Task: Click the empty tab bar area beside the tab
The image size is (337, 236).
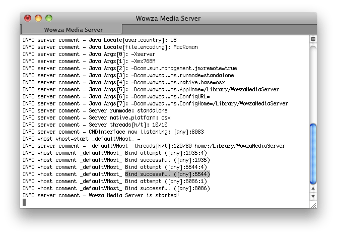Action: coord(220,29)
